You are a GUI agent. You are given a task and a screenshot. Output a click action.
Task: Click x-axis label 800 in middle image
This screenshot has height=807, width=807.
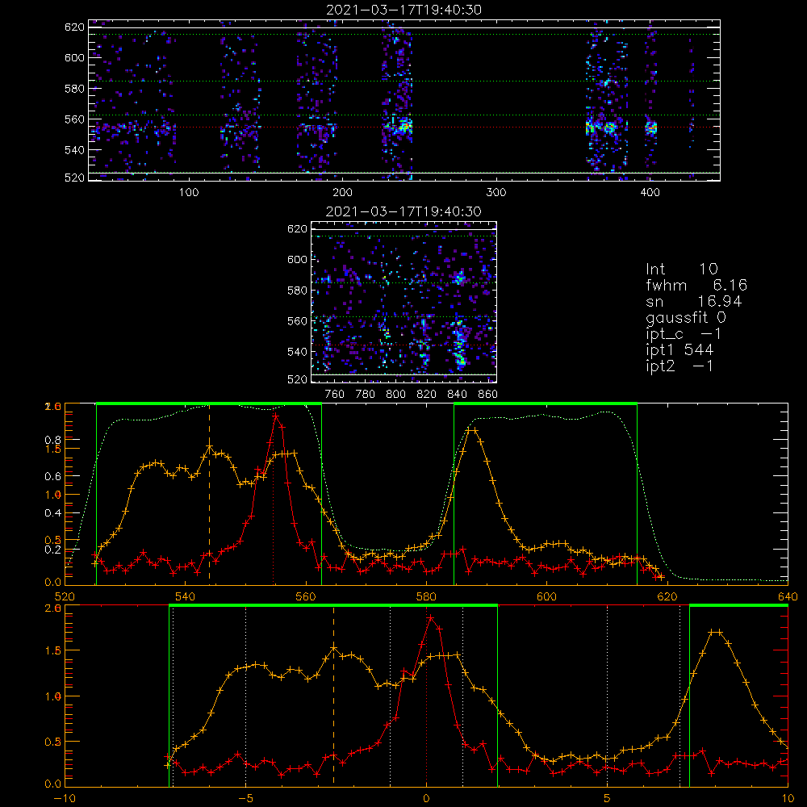tap(395, 395)
